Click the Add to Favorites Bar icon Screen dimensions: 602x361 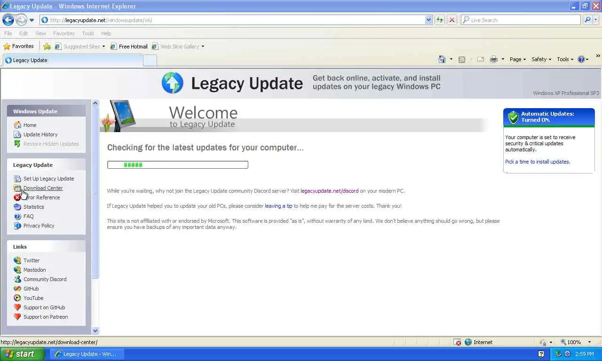(x=47, y=47)
